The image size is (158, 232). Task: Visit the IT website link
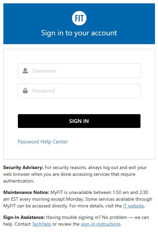coord(133,206)
